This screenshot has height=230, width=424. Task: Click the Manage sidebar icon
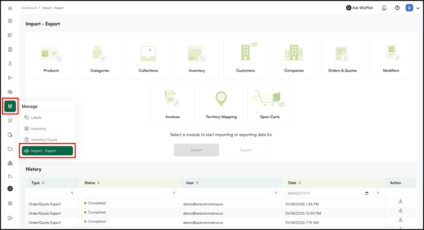(x=10, y=106)
